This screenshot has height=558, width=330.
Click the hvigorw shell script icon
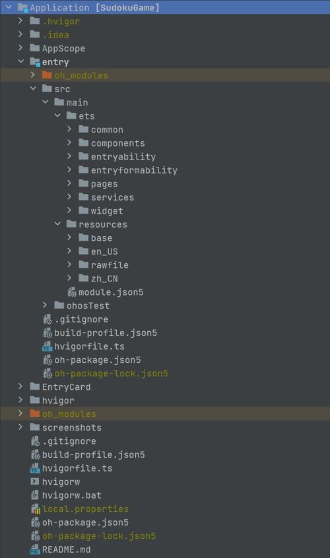(35, 481)
